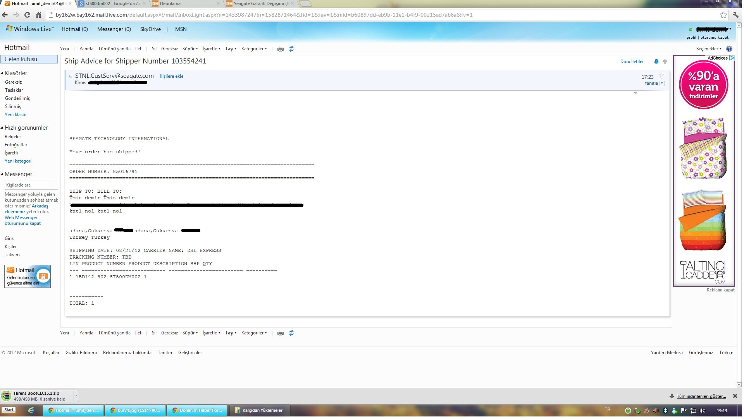Screen dimensions: 744x418
Task: Open Kategoriler dropdown in top toolbar
Action: (x=255, y=49)
